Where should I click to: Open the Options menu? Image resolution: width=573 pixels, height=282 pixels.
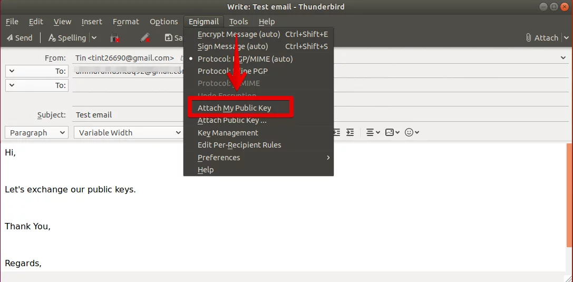pos(164,22)
